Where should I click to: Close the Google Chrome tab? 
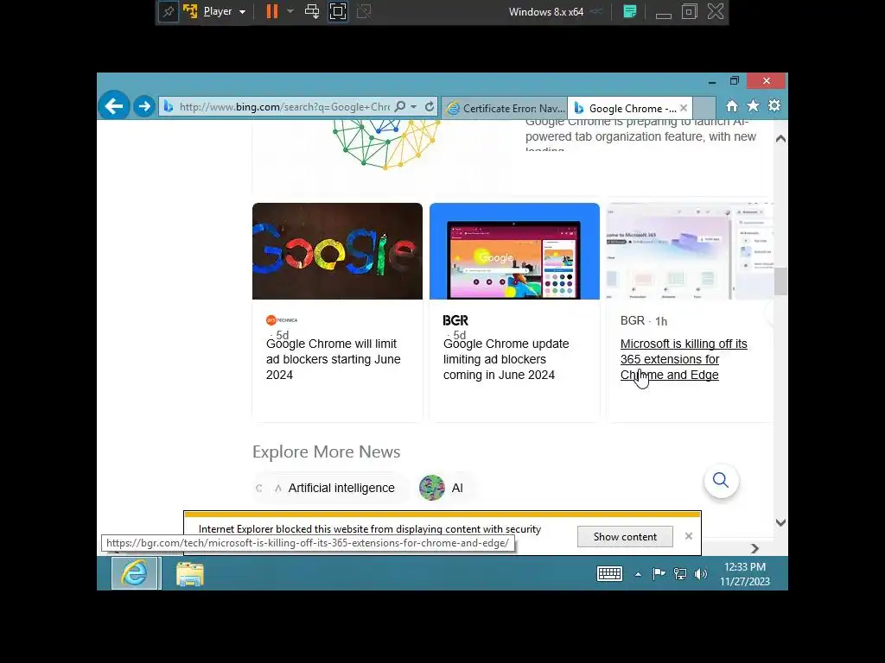coord(684,108)
